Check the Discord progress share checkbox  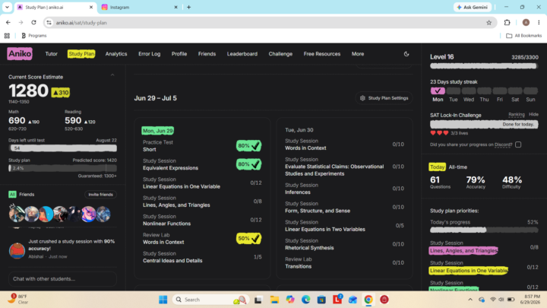[518, 144]
